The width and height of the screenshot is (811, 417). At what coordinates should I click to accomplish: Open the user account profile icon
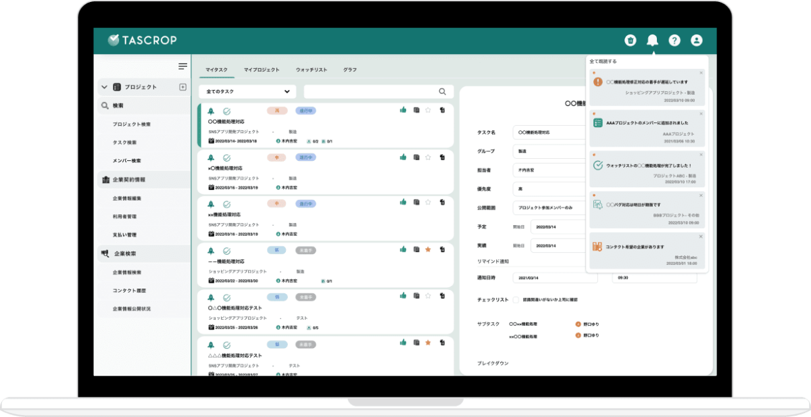[x=696, y=41]
